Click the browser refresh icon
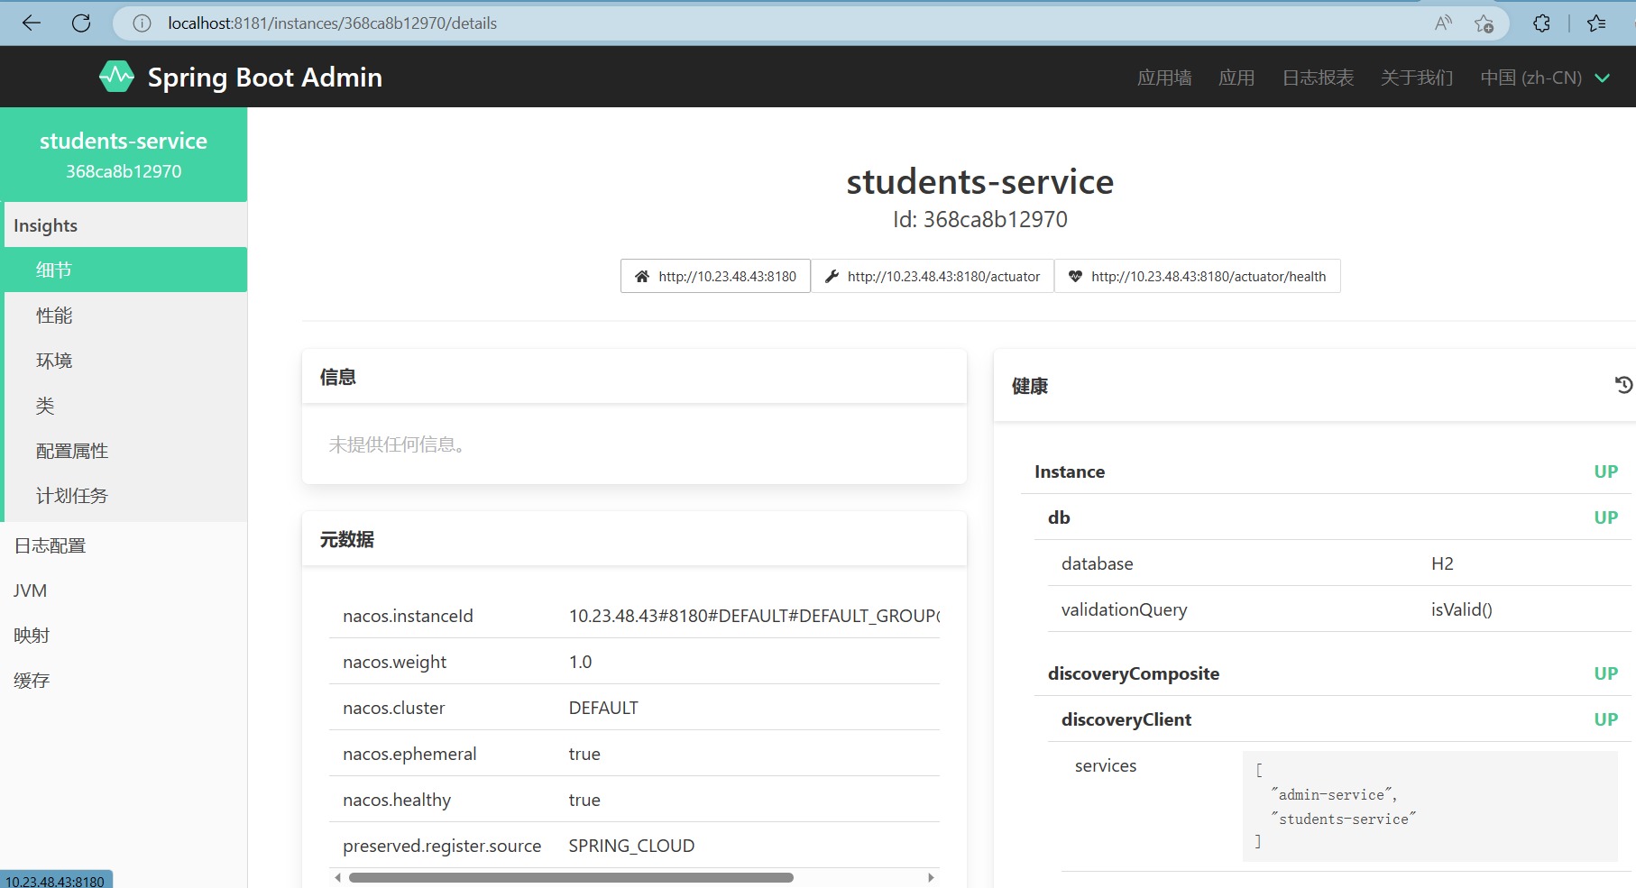1636x888 pixels. [x=81, y=23]
